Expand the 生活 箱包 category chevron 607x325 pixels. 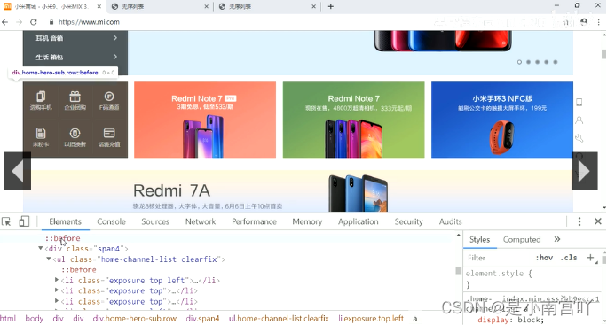coord(115,57)
